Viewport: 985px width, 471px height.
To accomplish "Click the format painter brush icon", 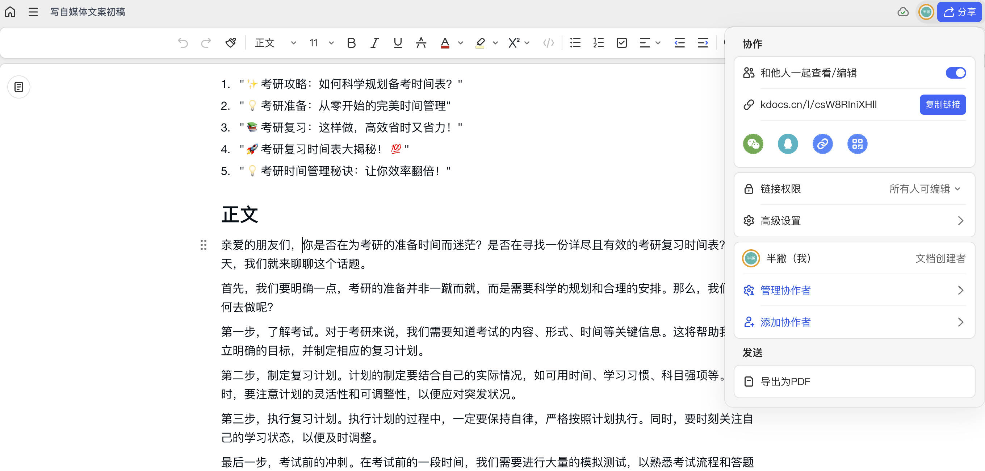I will (231, 42).
